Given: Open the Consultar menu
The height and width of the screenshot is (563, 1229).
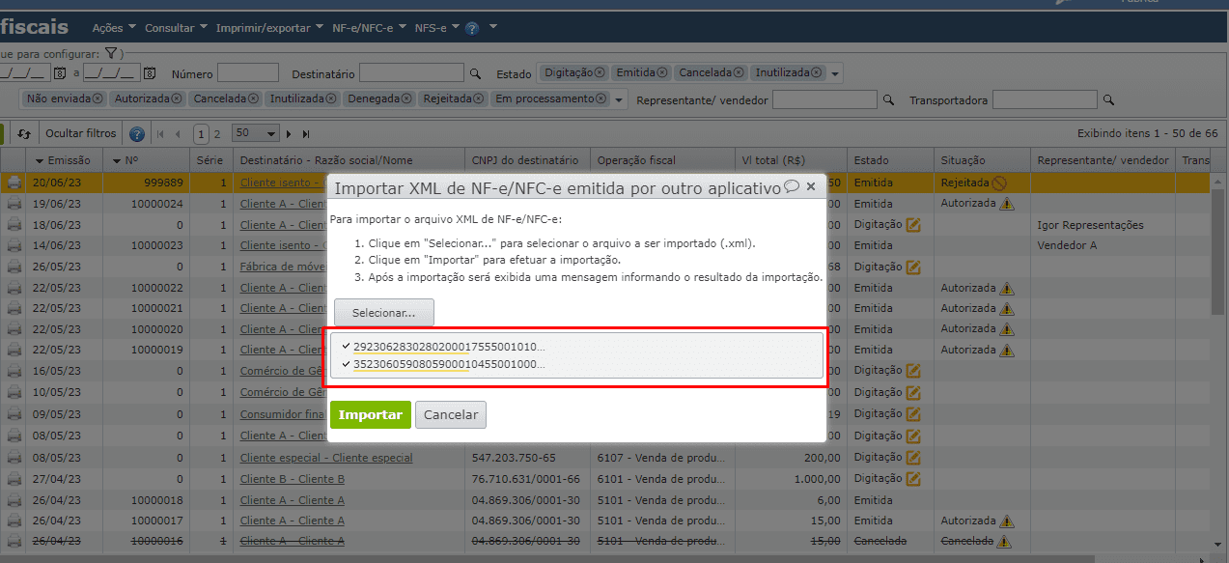Looking at the screenshot, I should [x=176, y=28].
